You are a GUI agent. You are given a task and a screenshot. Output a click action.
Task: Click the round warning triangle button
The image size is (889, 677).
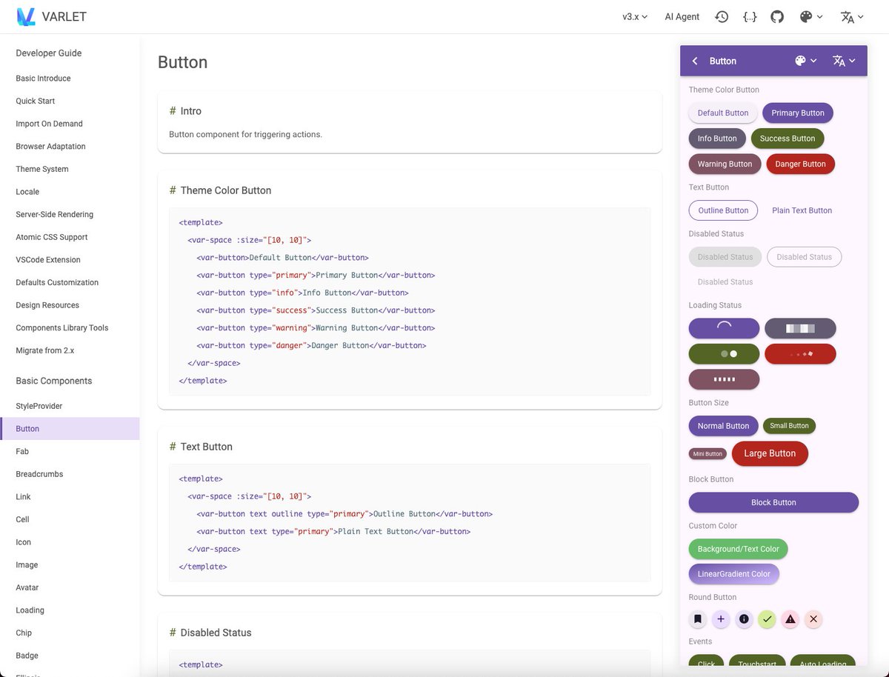pos(790,619)
